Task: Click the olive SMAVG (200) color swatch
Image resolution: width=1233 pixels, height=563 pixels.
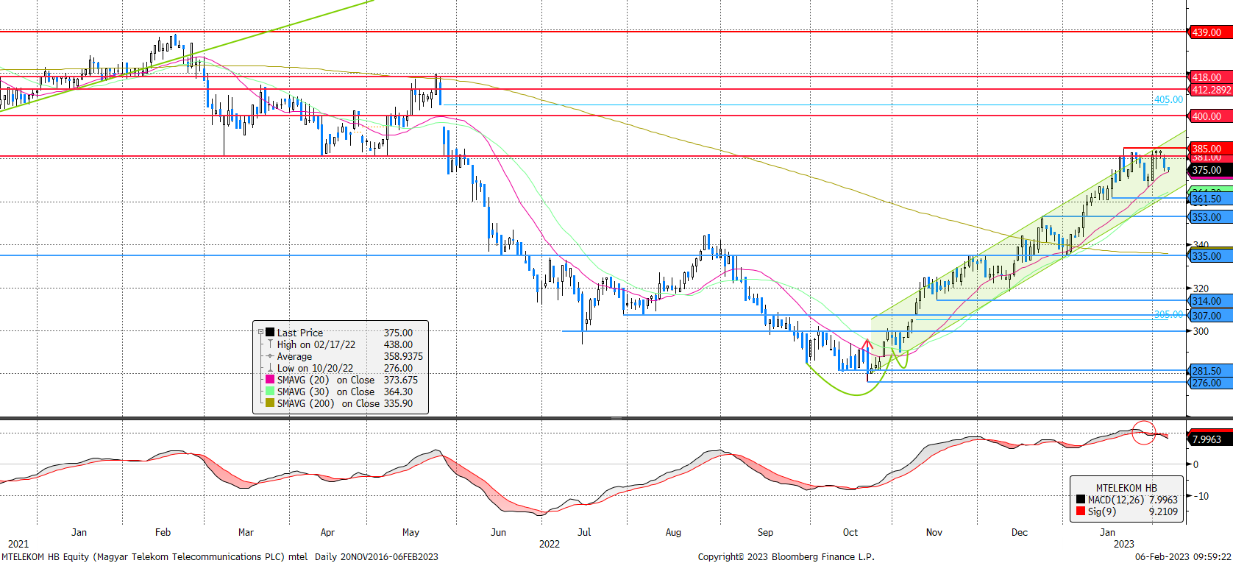Action: coord(270,403)
